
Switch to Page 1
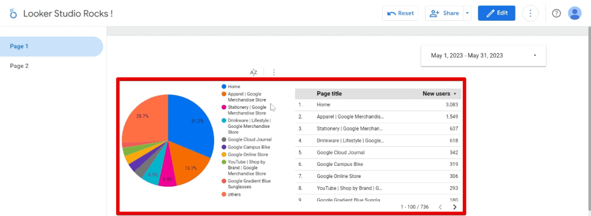pos(51,46)
